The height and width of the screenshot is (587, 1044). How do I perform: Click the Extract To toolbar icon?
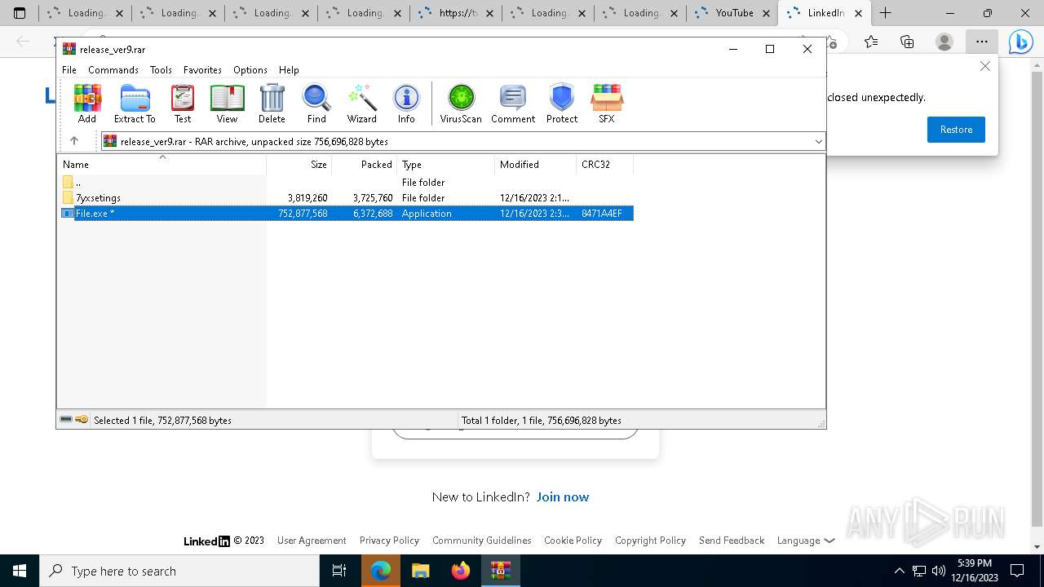(135, 104)
